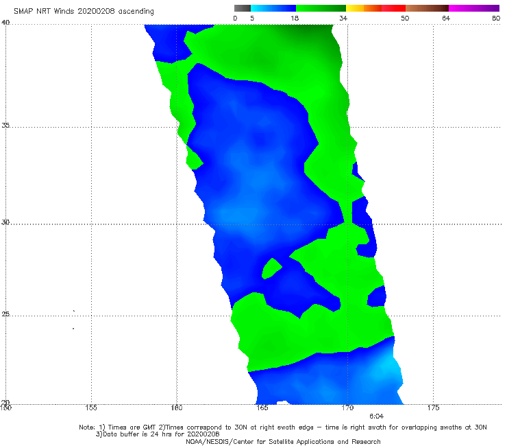This screenshot has height=446, width=507.
Task: Click the 'Note: 1) Times are GMT' line
Action: pyautogui.click(x=282, y=427)
